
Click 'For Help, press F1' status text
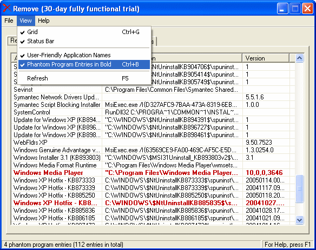[287, 245]
